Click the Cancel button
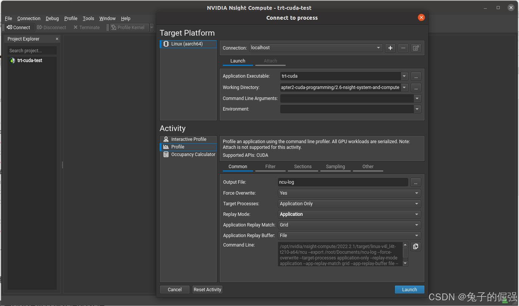The image size is (519, 306). coord(174,289)
